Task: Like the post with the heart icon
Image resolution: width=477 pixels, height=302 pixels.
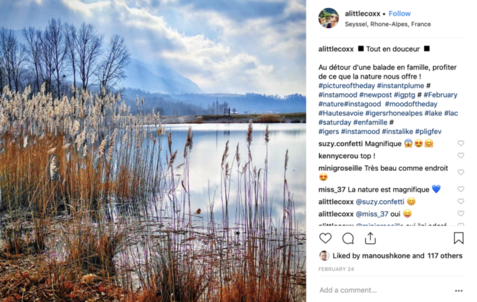Action: [325, 238]
